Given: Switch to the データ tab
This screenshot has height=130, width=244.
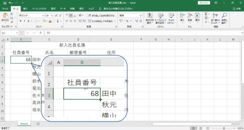Looking at the screenshot, I should point(63,9).
